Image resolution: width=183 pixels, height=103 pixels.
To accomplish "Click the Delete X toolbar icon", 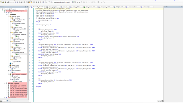I will [22, 2].
